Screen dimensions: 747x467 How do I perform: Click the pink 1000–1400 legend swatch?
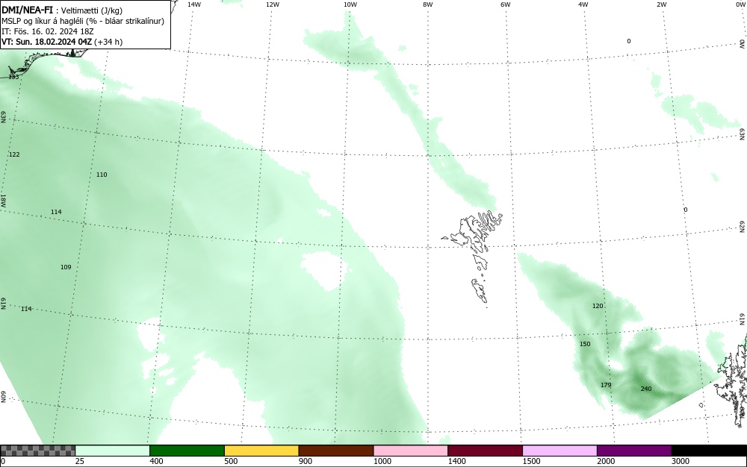(411, 451)
